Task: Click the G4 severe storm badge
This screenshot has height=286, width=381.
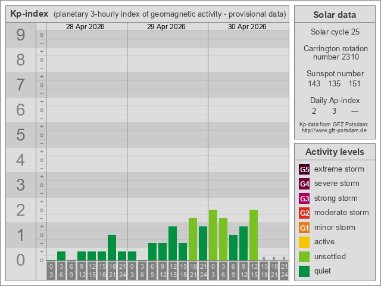Action: [x=304, y=184]
